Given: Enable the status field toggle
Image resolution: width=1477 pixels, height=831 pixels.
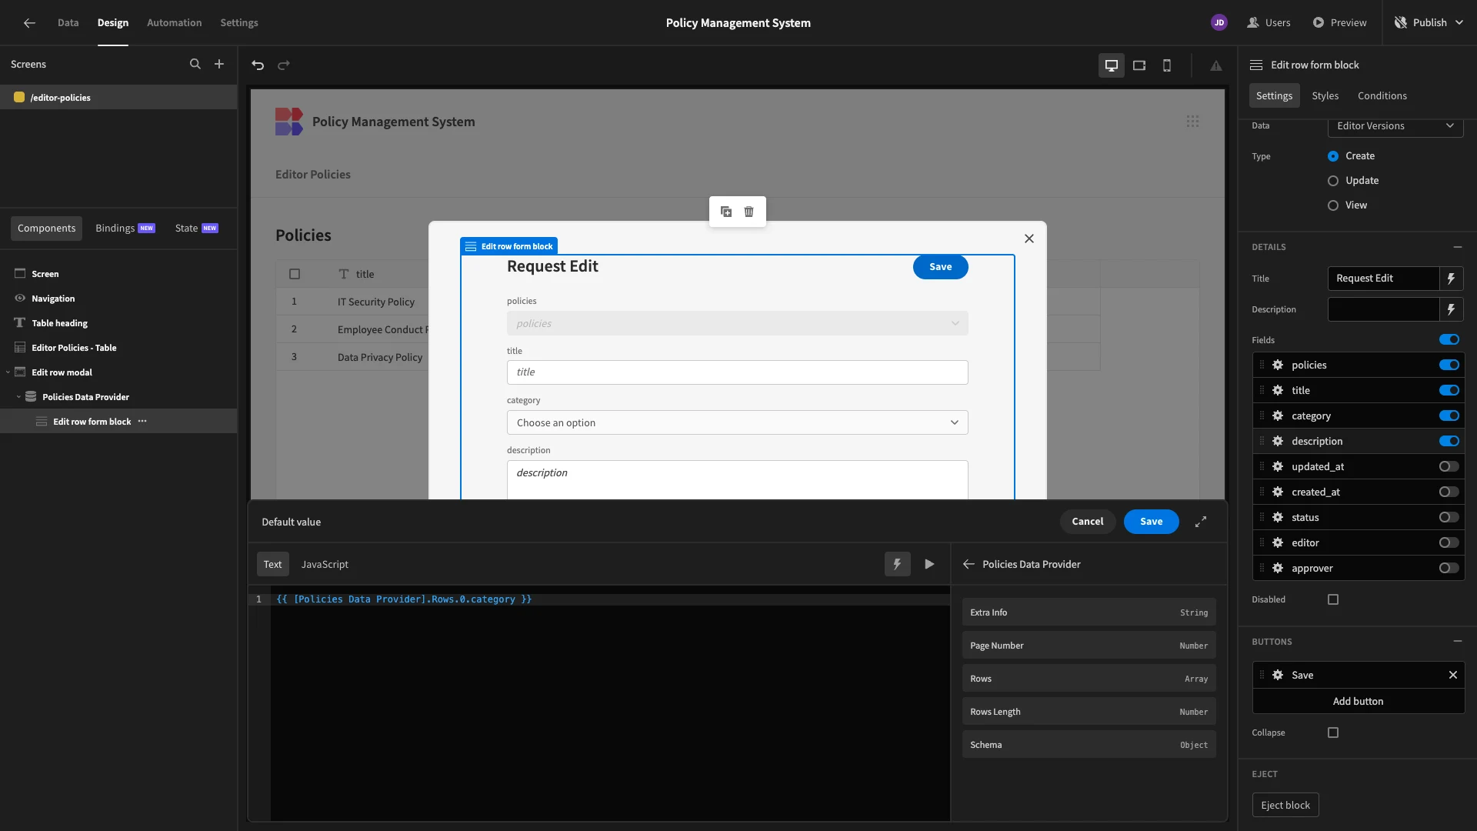Looking at the screenshot, I should point(1449,518).
